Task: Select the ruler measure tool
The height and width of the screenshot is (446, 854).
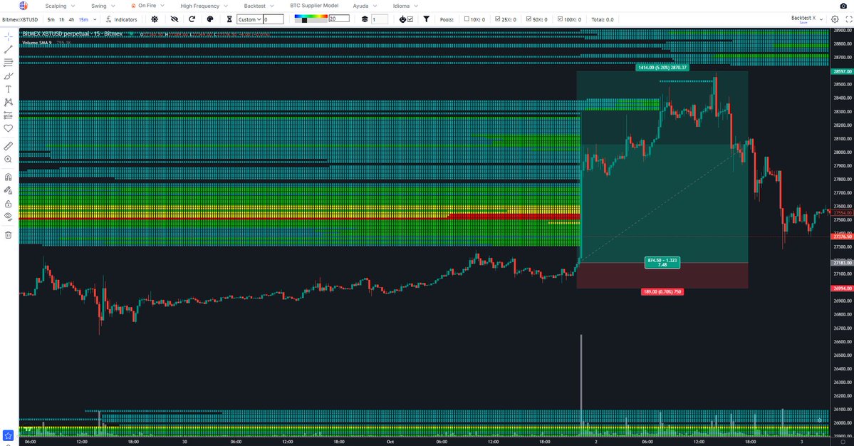Action: [8, 146]
